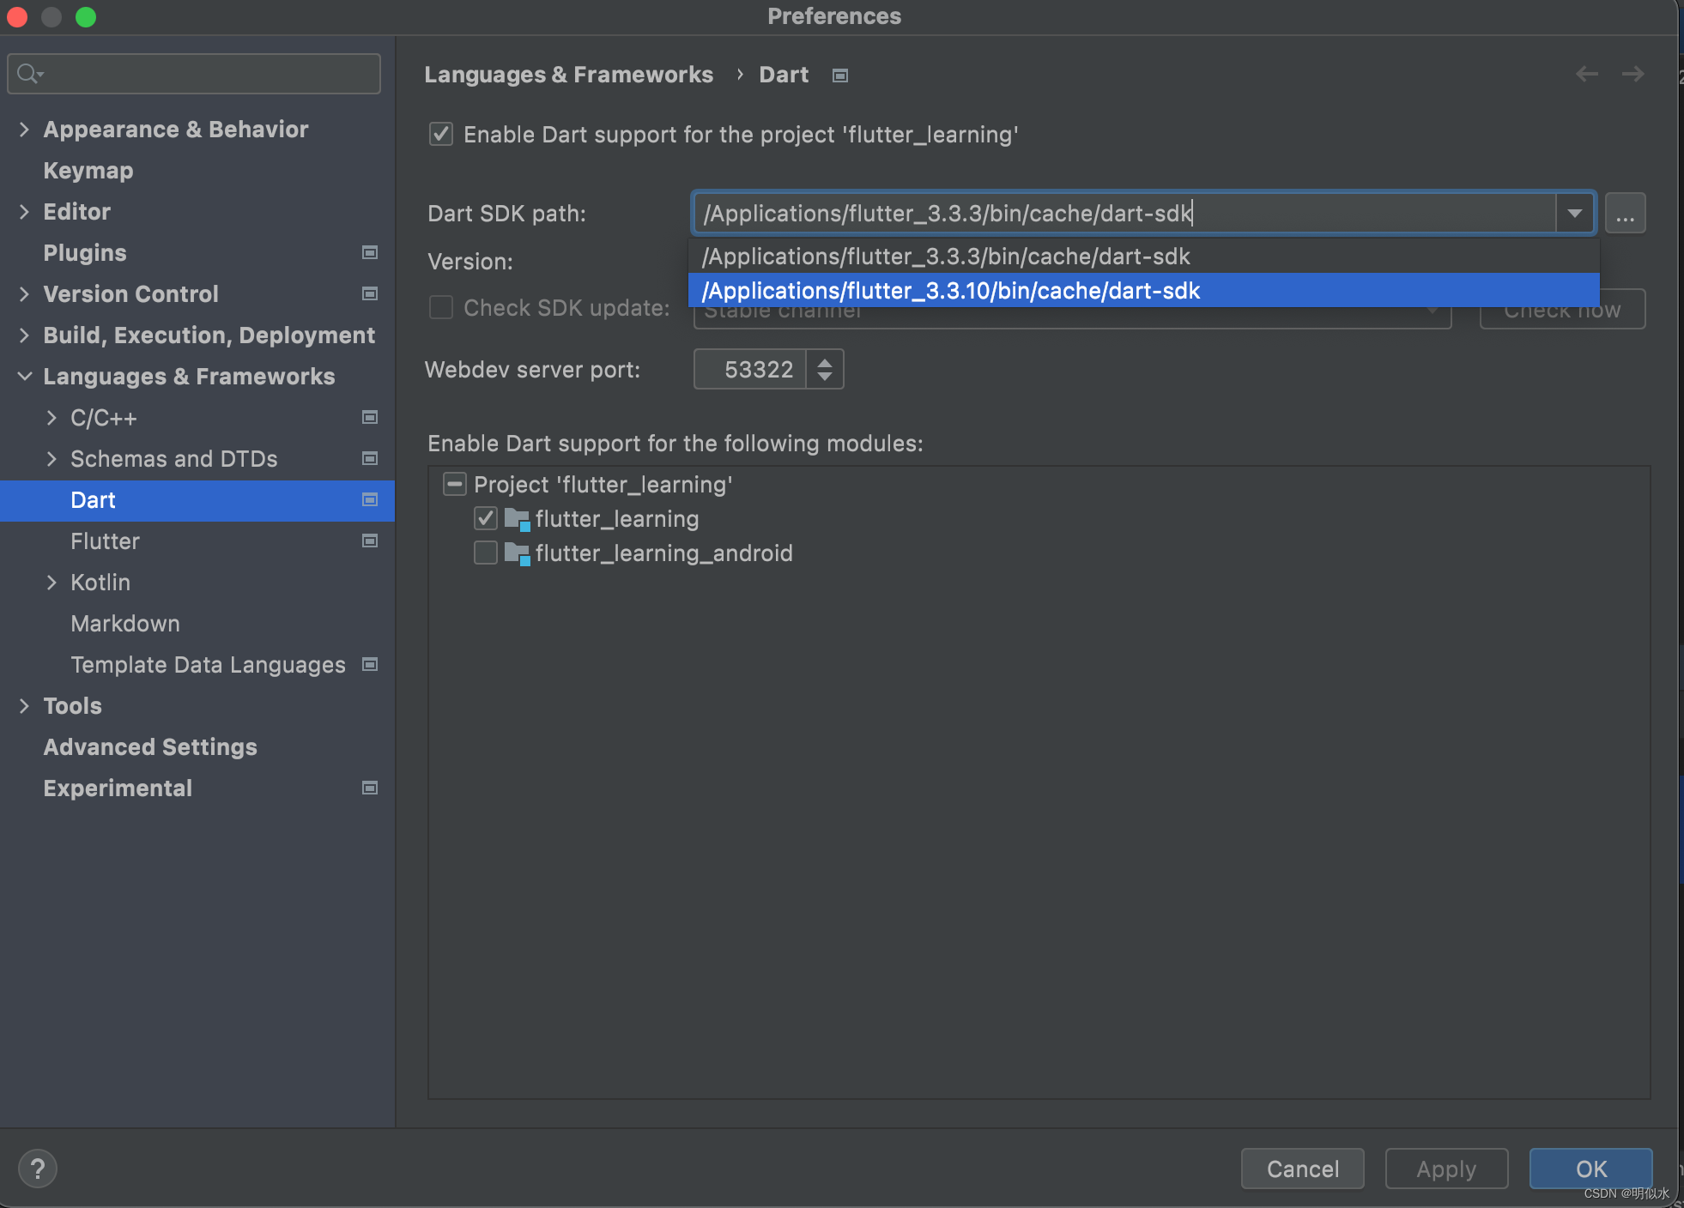Viewport: 1684px width, 1208px height.
Task: Uncheck the flutter_learning module checkbox
Action: click(486, 518)
